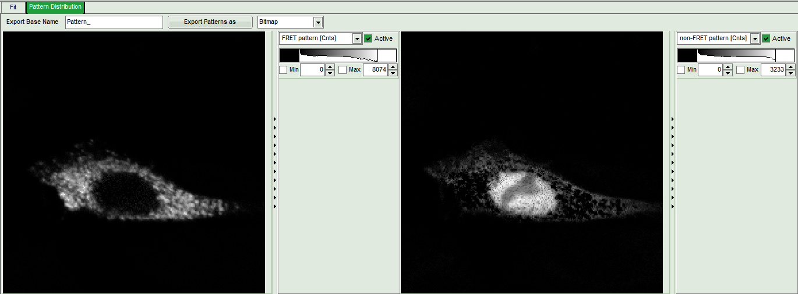Click the Export Base Name text field
This screenshot has height=294, width=798.
114,22
